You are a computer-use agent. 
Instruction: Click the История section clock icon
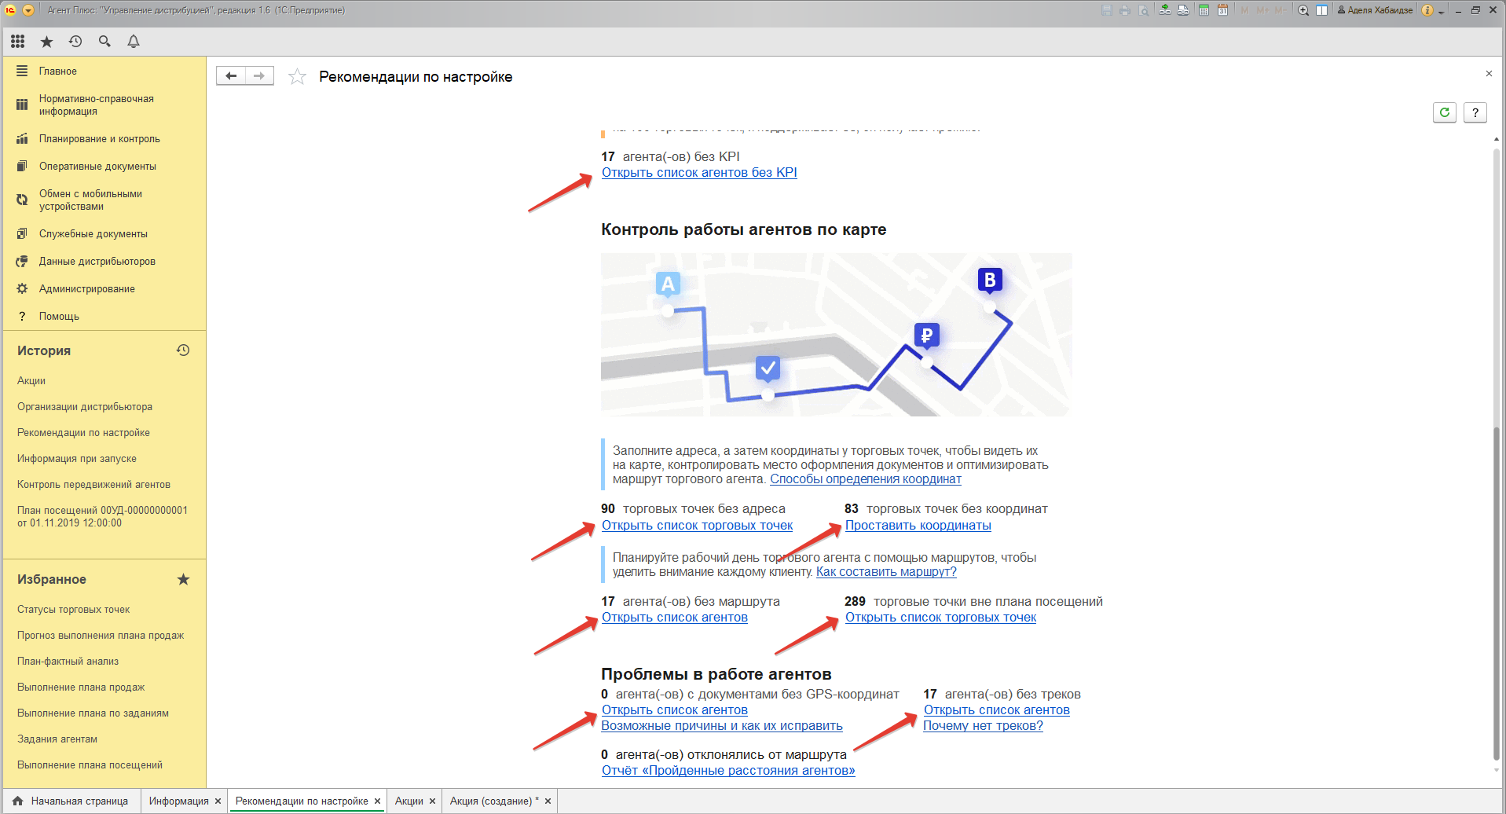point(183,350)
